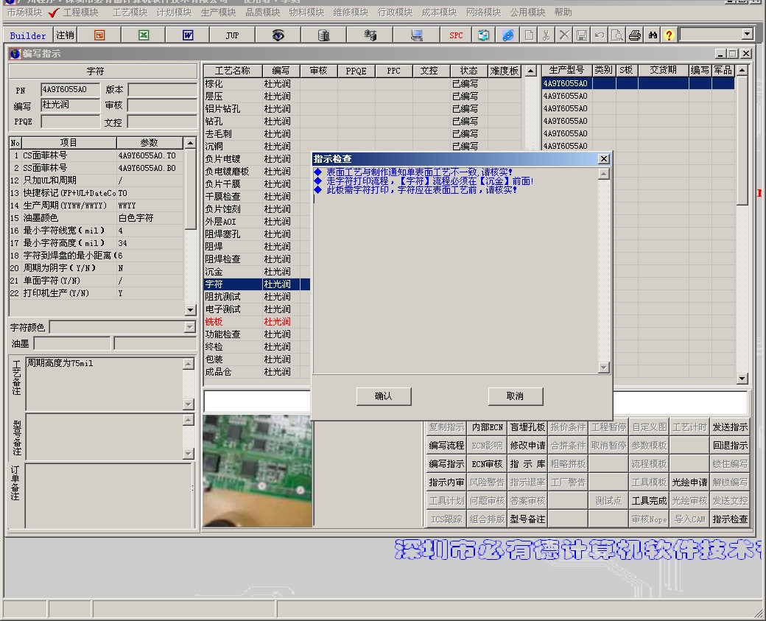Click the JUP toolbar button
Viewport: 766px width, 621px height.
[x=232, y=35]
